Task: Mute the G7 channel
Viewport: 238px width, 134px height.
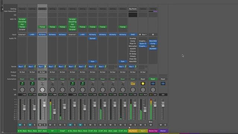Action: [50, 125]
